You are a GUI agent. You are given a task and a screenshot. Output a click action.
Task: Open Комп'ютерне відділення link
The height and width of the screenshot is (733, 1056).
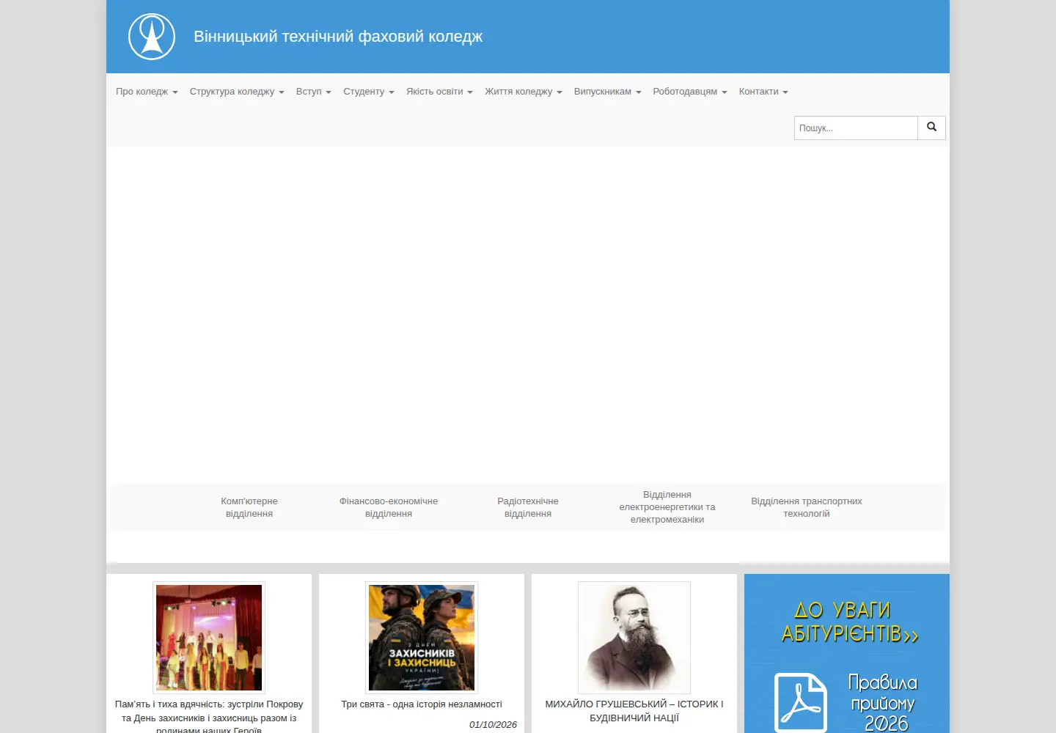click(x=249, y=507)
